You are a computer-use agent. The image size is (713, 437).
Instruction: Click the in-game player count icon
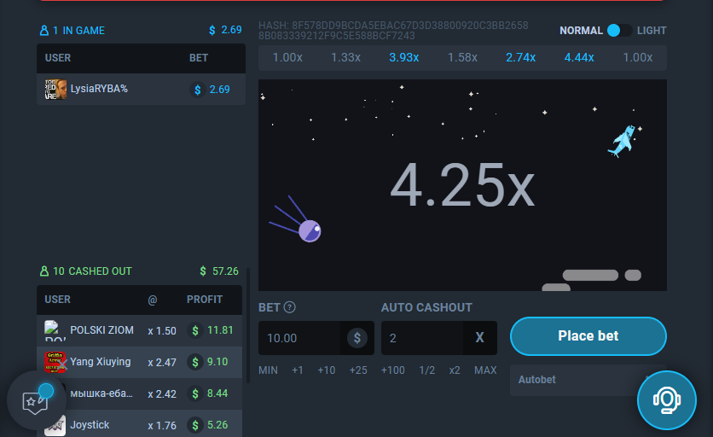[44, 31]
